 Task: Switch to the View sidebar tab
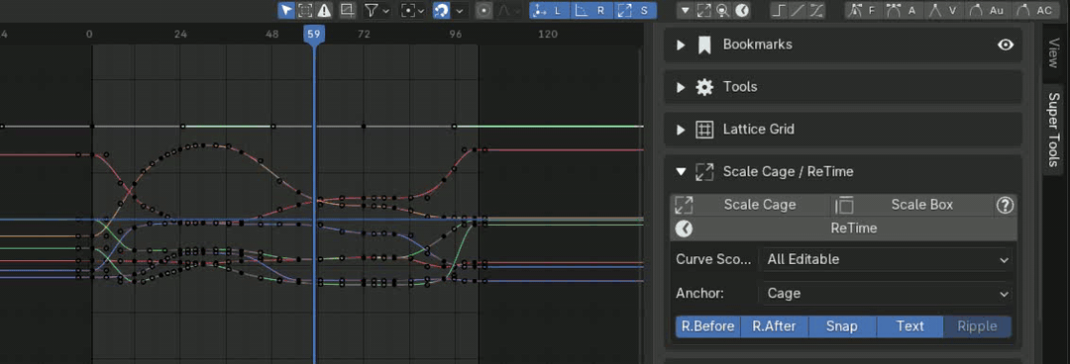(x=1054, y=53)
